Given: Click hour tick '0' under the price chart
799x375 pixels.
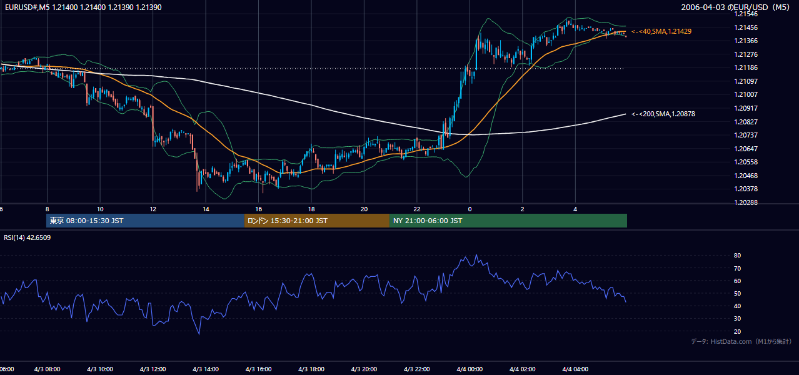Looking at the screenshot, I should [x=470, y=209].
